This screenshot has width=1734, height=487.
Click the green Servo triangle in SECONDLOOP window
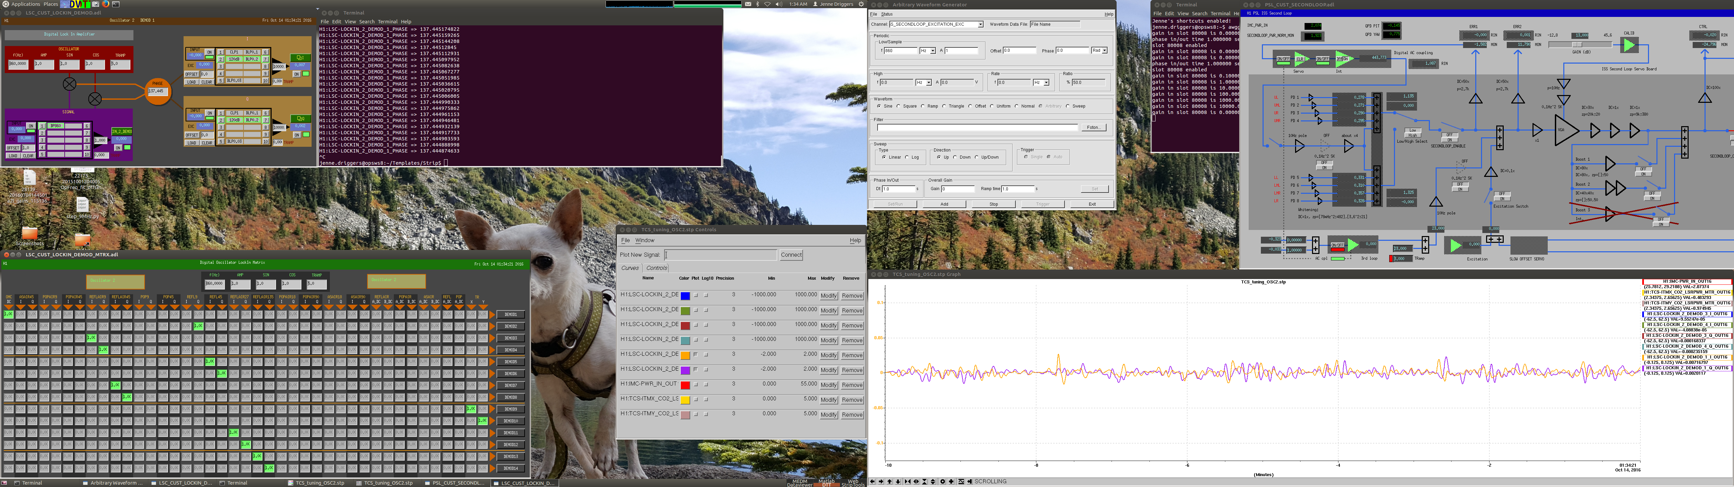coord(1302,59)
